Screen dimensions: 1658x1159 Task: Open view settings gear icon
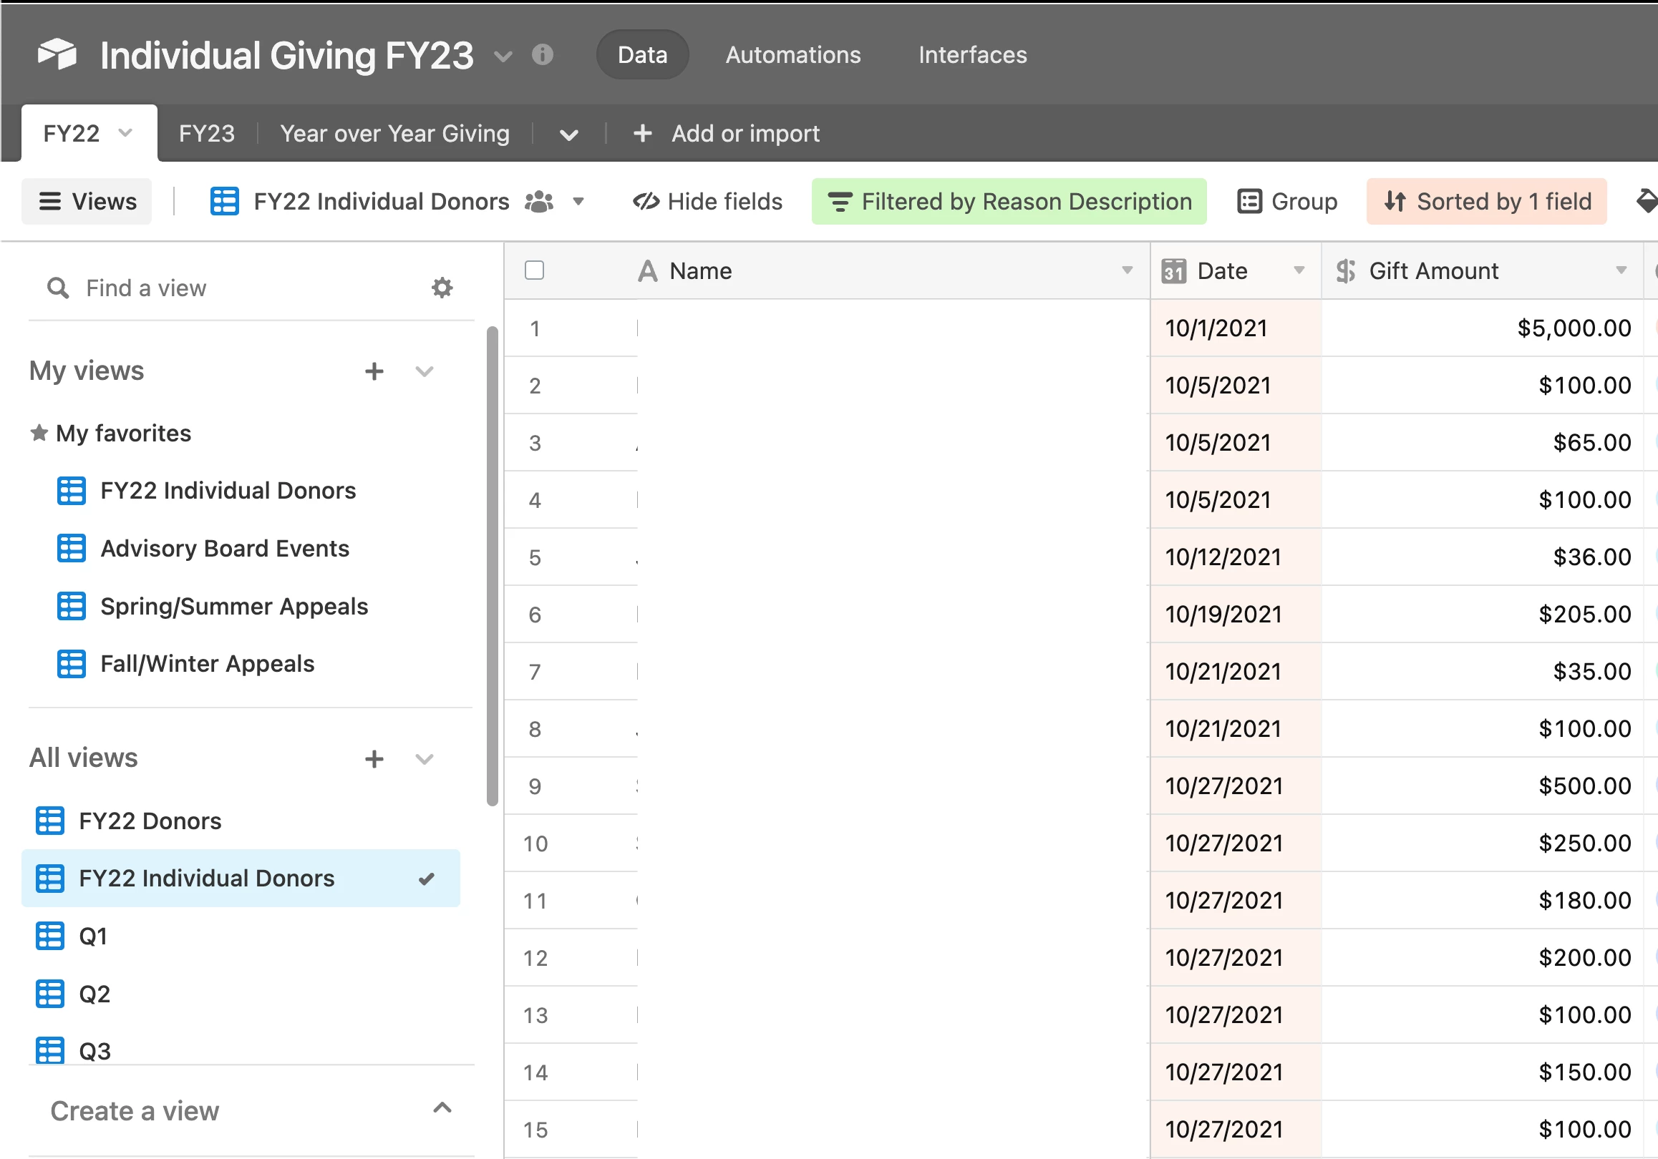[442, 288]
